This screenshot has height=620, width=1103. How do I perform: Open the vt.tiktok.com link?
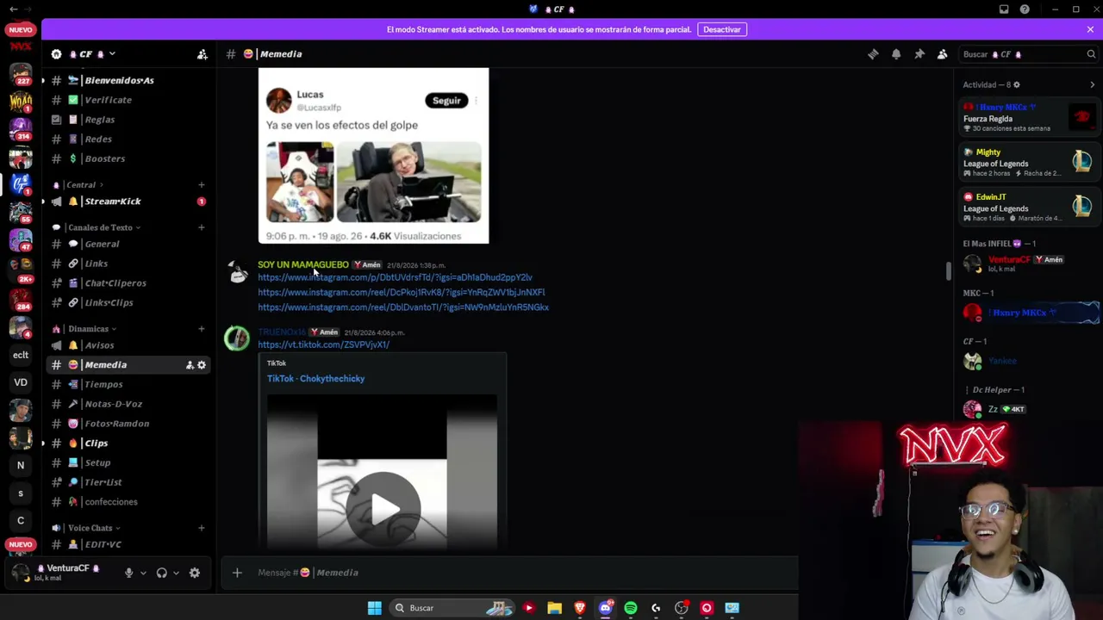click(323, 344)
